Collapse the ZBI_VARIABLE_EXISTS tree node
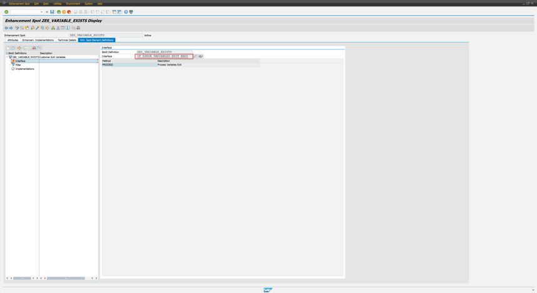The height and width of the screenshot is (293, 537). [7, 57]
